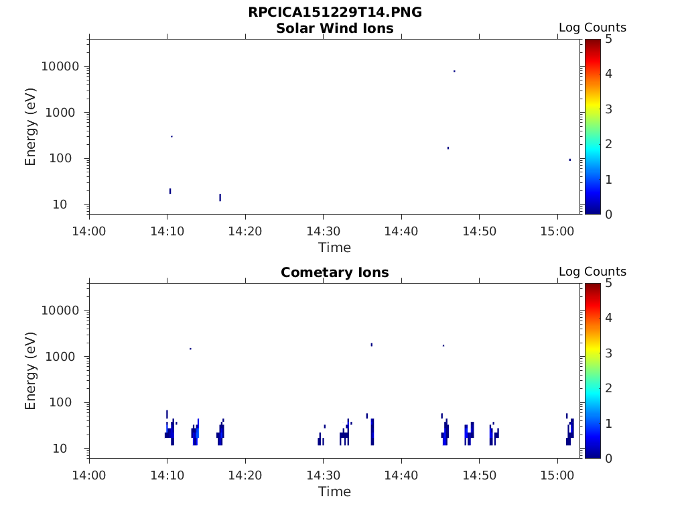Click 10 energy tick on Cometary Ions plot

pos(60,449)
